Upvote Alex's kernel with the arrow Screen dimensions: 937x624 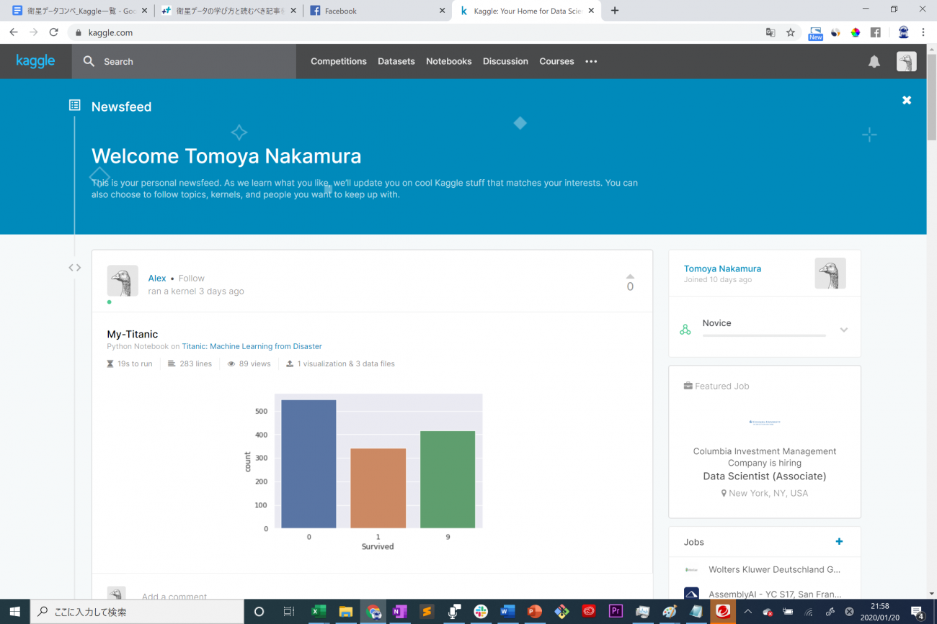pos(630,276)
